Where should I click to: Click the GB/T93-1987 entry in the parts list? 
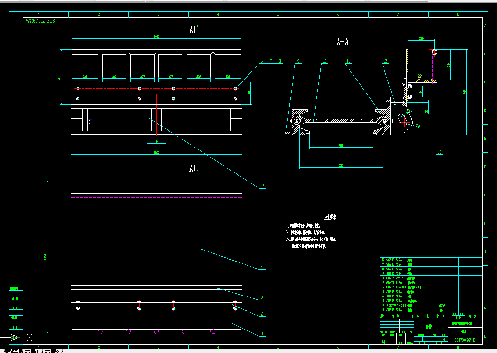tap(395, 278)
